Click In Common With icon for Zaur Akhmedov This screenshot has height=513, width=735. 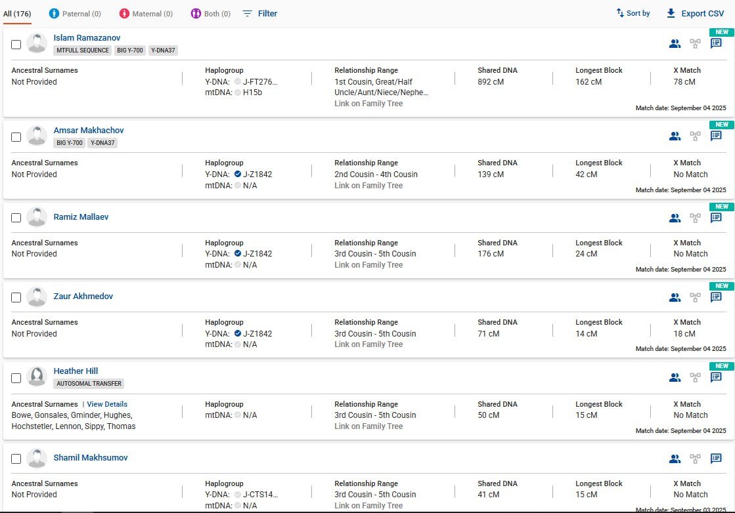[675, 297]
